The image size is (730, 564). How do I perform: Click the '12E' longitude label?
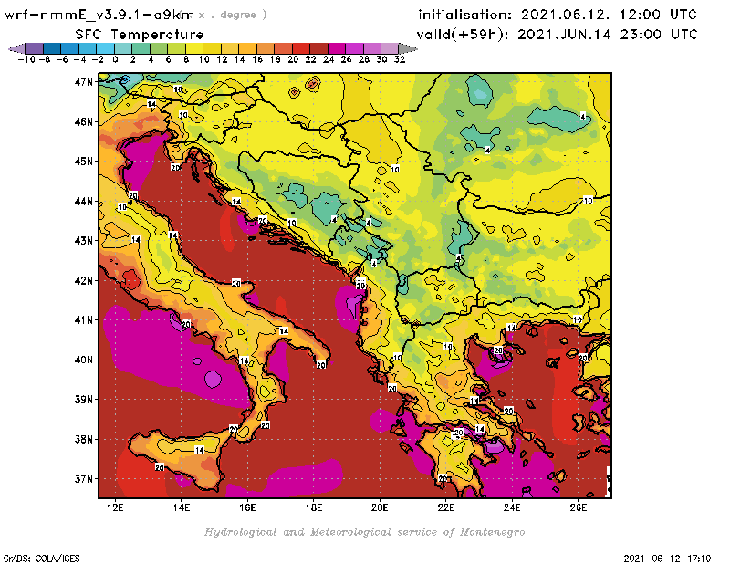click(115, 507)
